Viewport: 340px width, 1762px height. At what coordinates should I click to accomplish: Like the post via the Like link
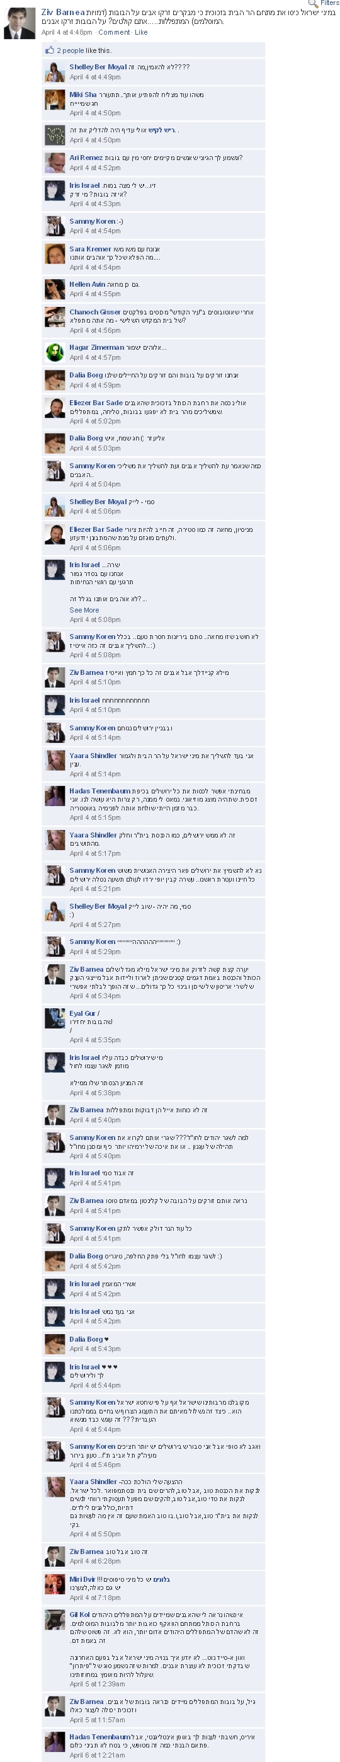tap(141, 32)
